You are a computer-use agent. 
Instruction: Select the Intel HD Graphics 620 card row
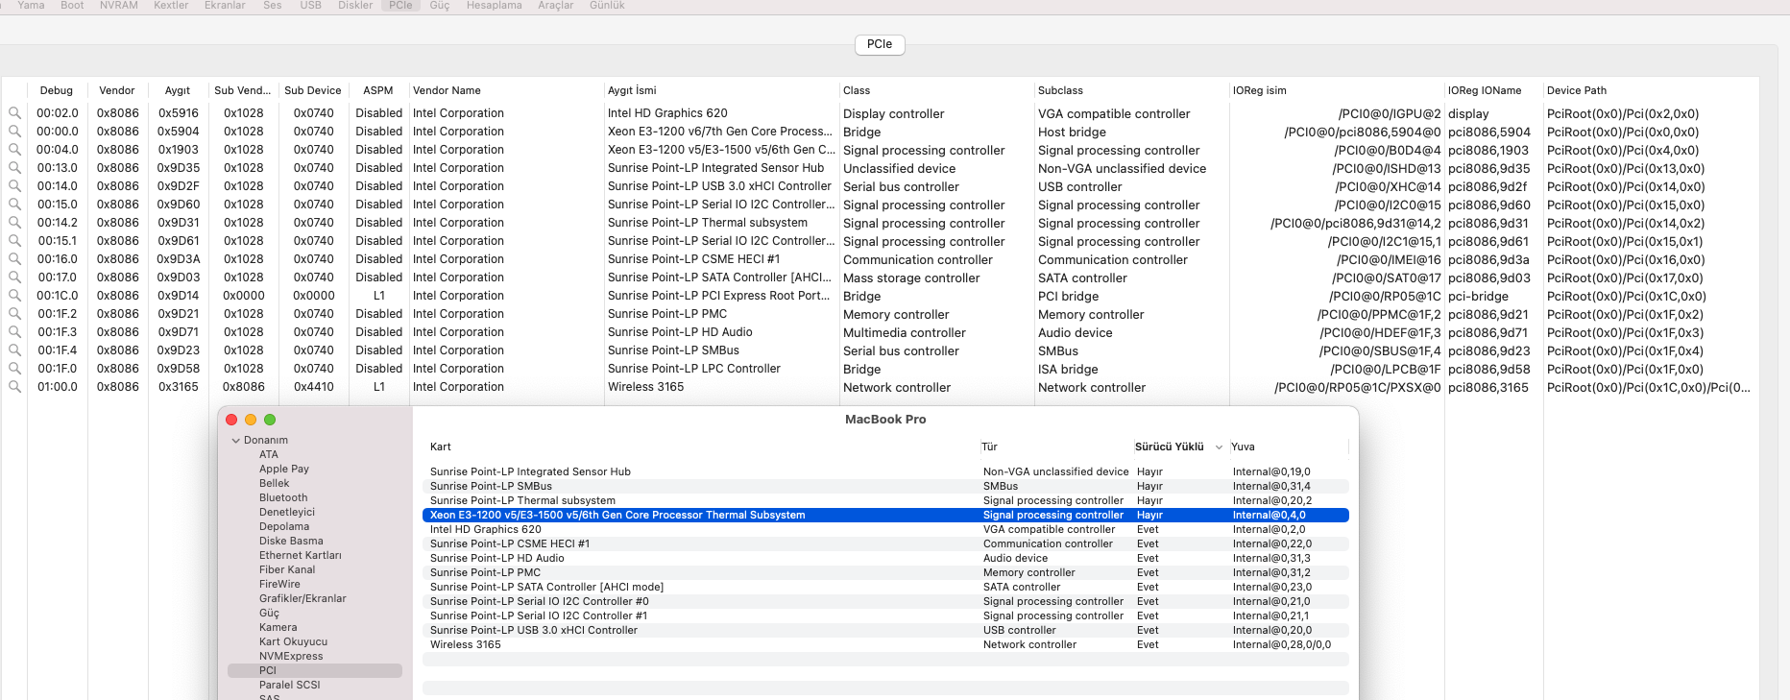click(x=485, y=530)
